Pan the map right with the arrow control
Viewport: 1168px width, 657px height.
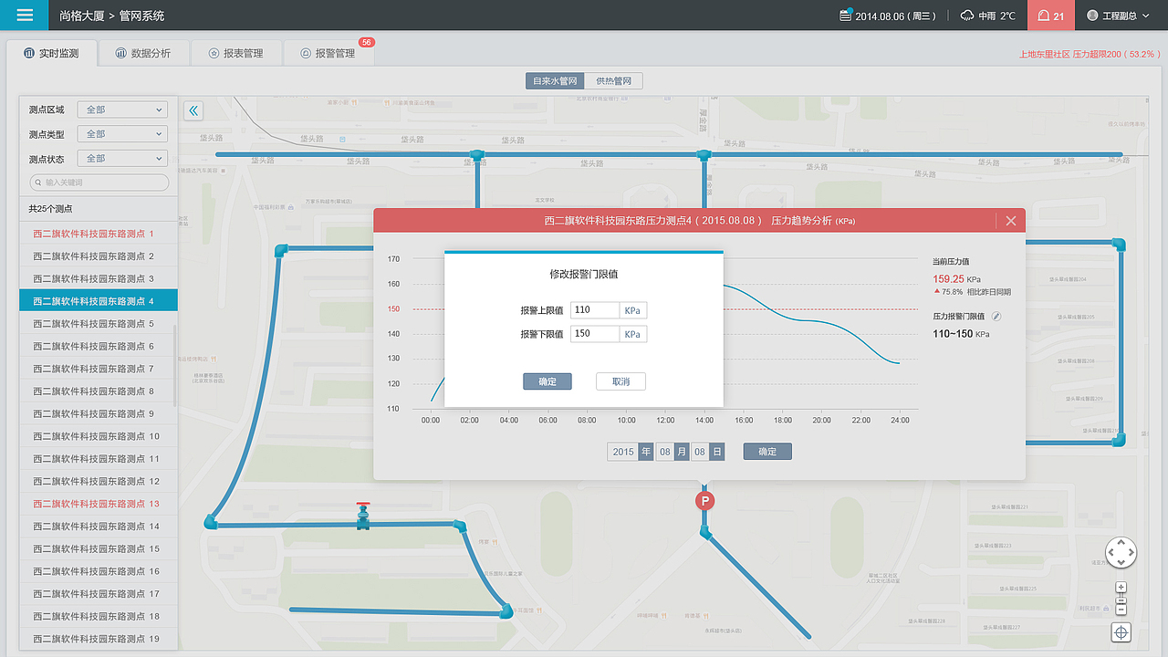[1131, 552]
